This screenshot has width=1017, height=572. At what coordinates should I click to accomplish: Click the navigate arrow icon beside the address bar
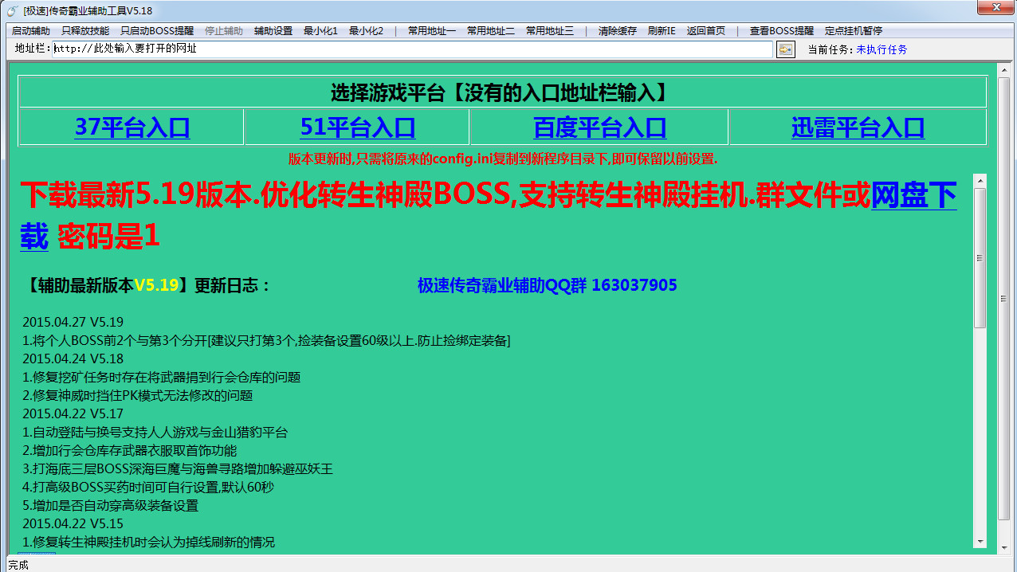tap(786, 49)
